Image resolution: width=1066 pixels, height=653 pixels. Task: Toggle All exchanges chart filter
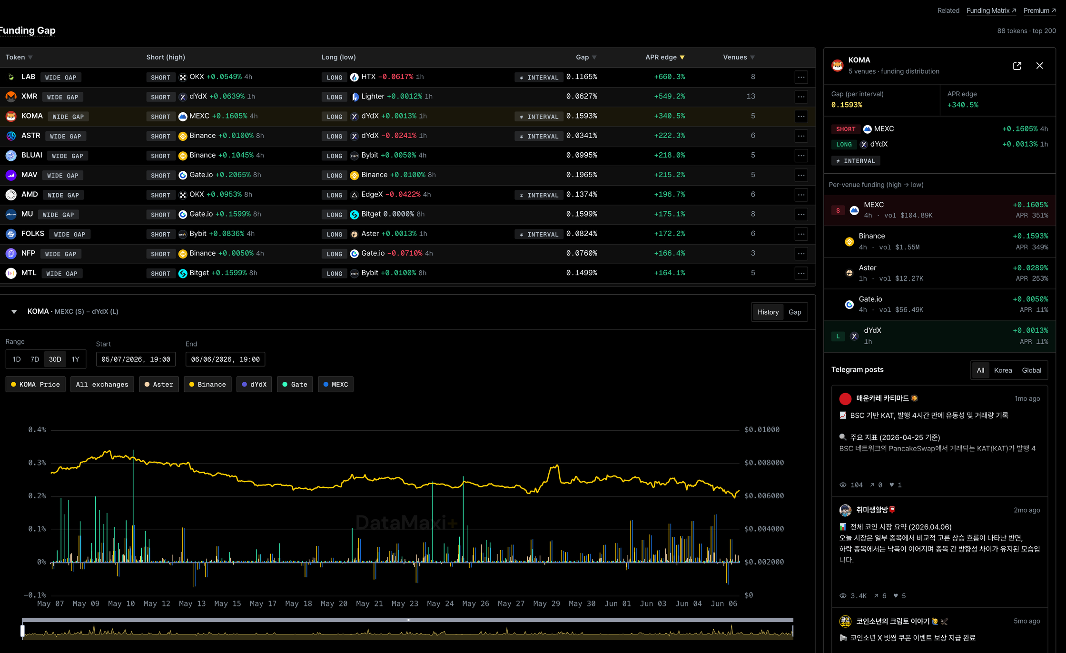(x=102, y=385)
